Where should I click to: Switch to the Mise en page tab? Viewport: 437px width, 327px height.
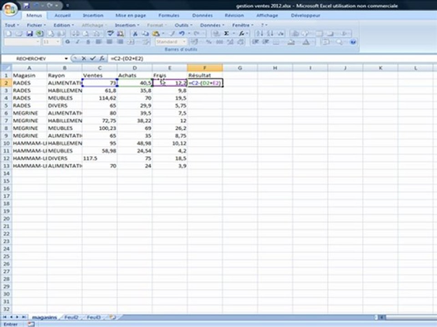pyautogui.click(x=131, y=15)
